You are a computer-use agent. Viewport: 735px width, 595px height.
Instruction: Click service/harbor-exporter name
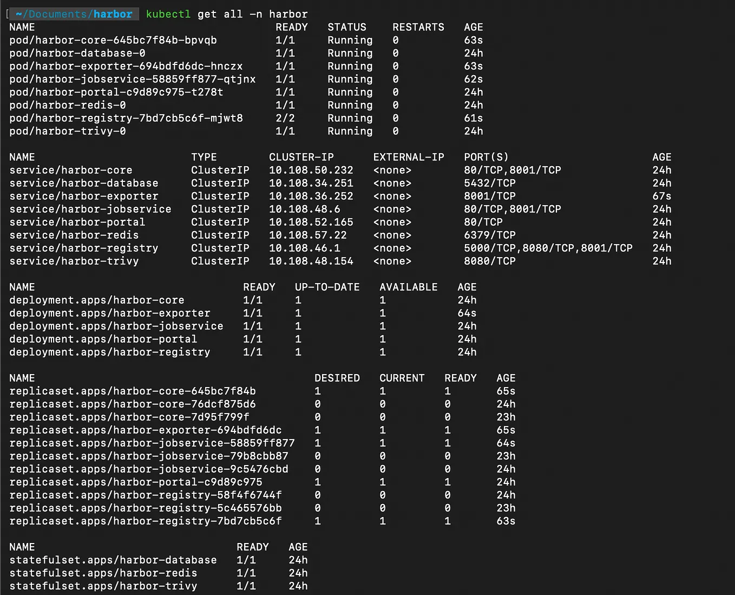[x=84, y=196]
